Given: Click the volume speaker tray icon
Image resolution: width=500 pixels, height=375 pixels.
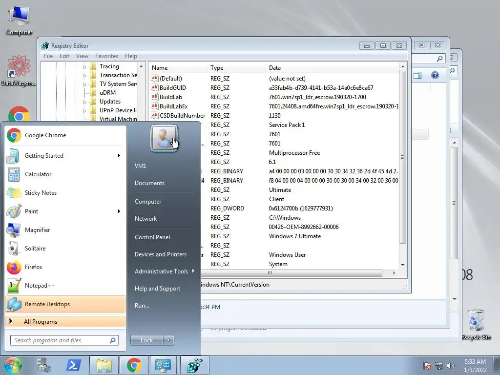Looking at the screenshot, I should (451, 366).
